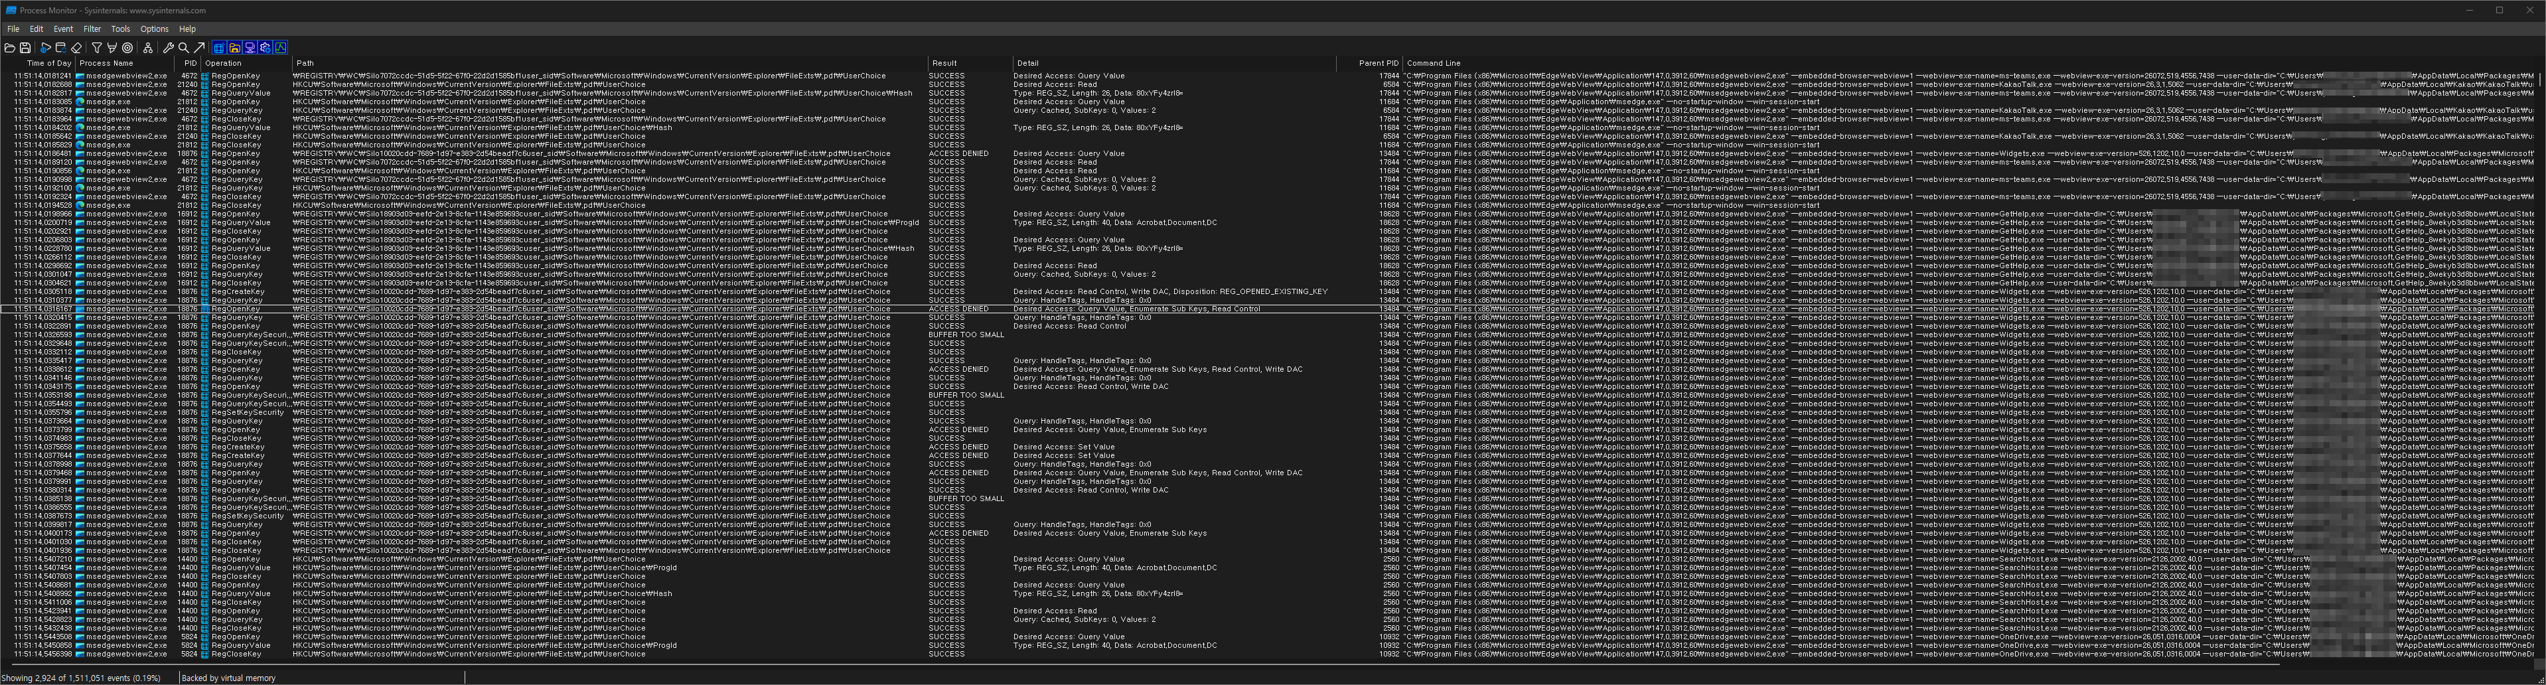Click the Operation column header
Screen dimensions: 2546x685
coord(246,63)
